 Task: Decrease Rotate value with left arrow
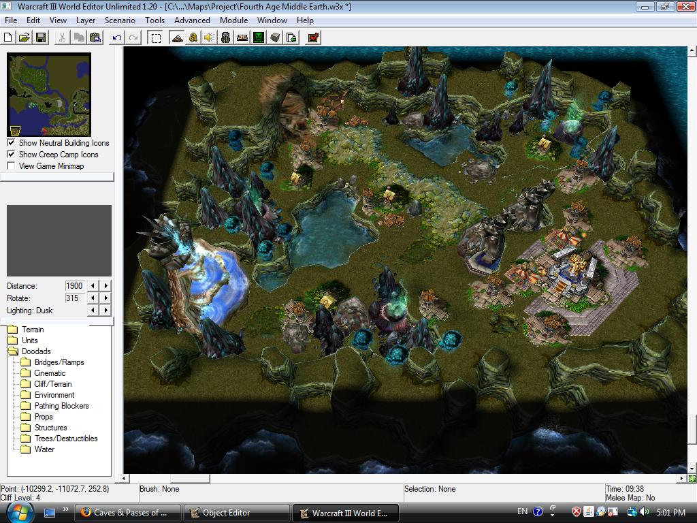click(x=93, y=298)
